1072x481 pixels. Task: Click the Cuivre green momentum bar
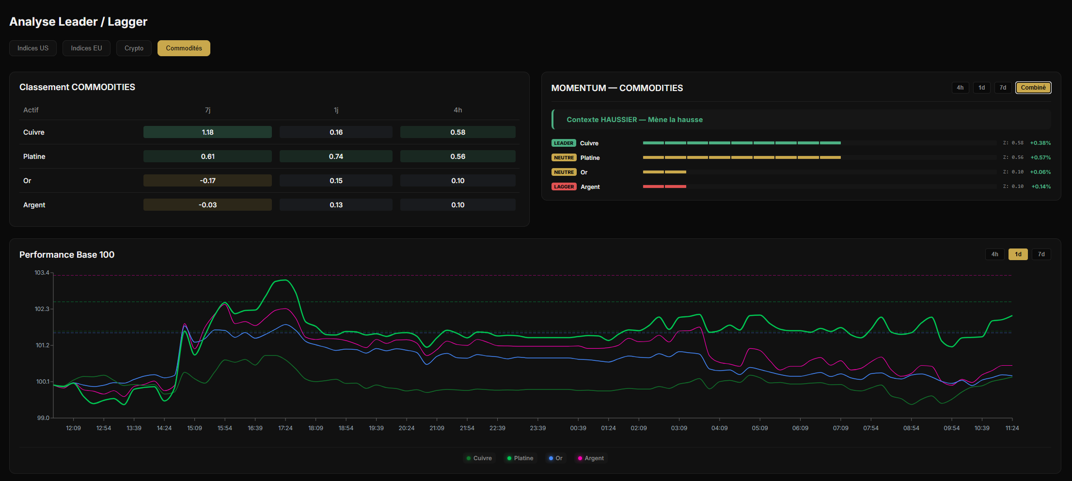741,143
